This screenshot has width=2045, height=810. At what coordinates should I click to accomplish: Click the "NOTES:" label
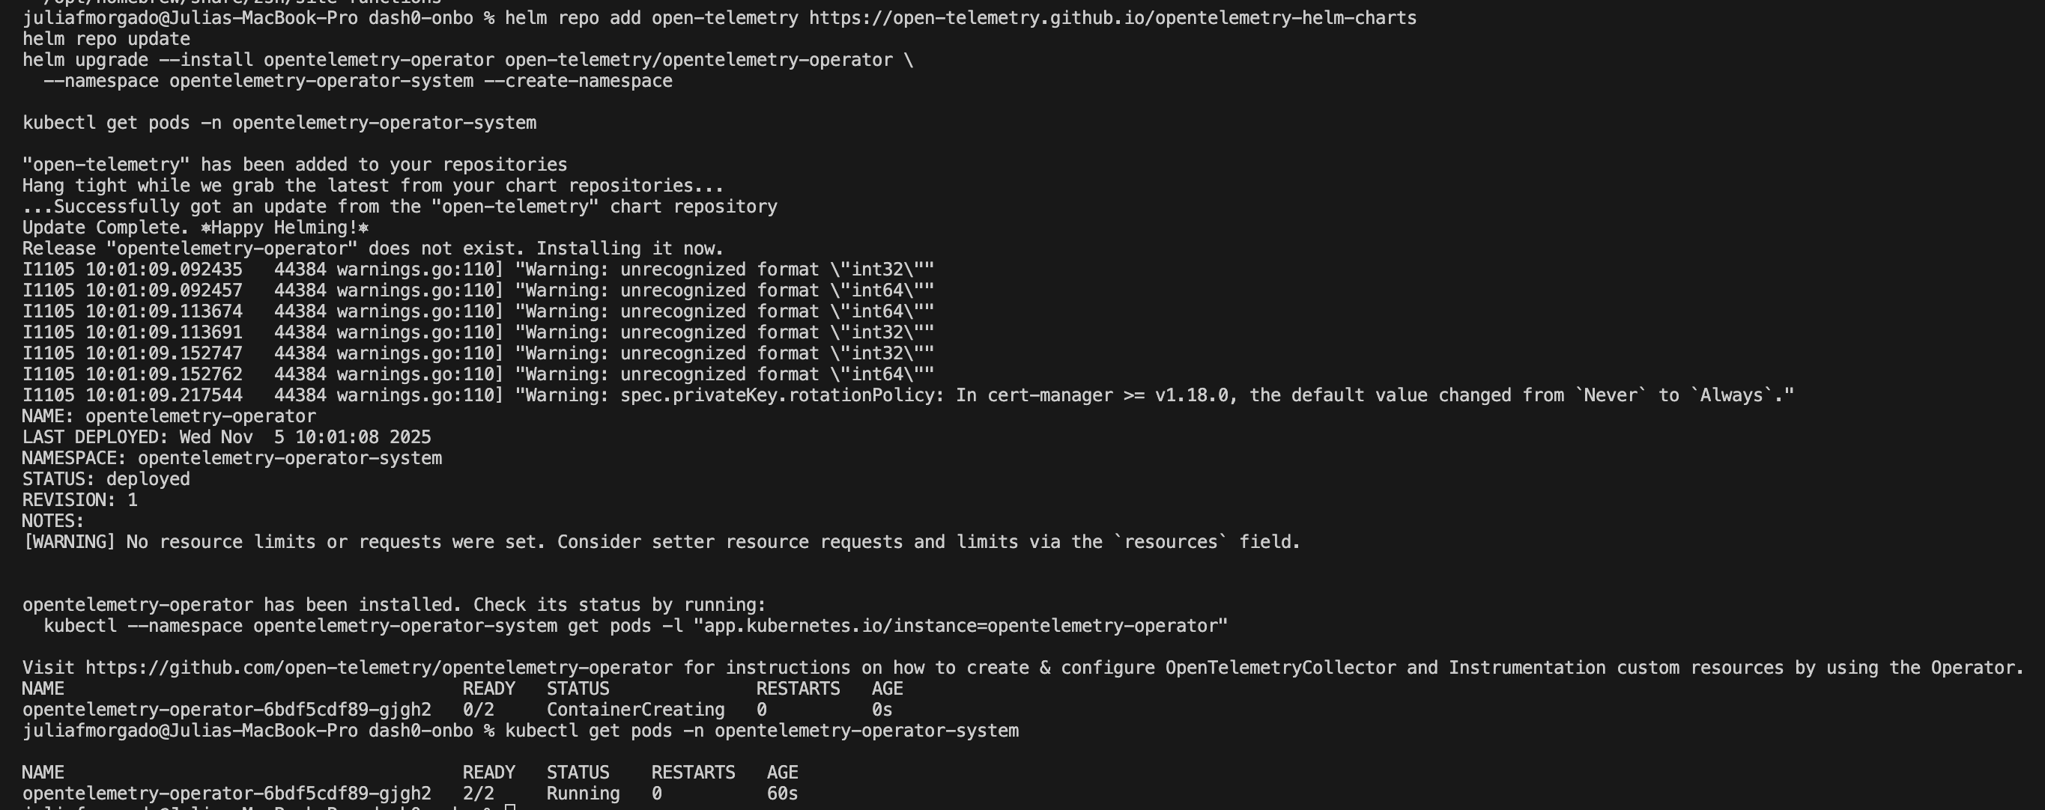(53, 521)
